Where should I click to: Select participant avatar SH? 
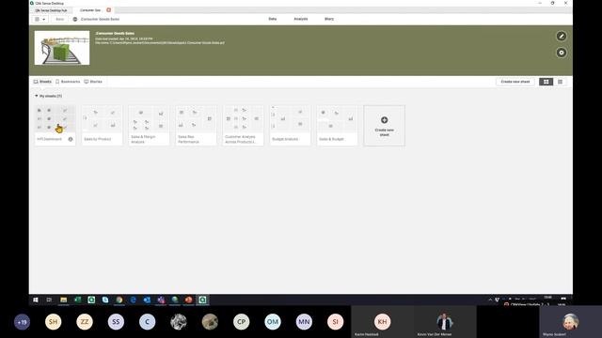pos(54,322)
